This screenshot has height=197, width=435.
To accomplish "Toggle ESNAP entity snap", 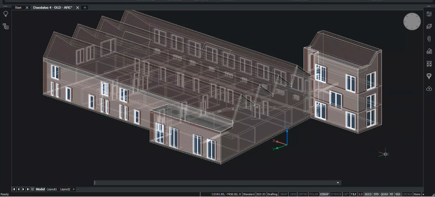I will (324, 194).
